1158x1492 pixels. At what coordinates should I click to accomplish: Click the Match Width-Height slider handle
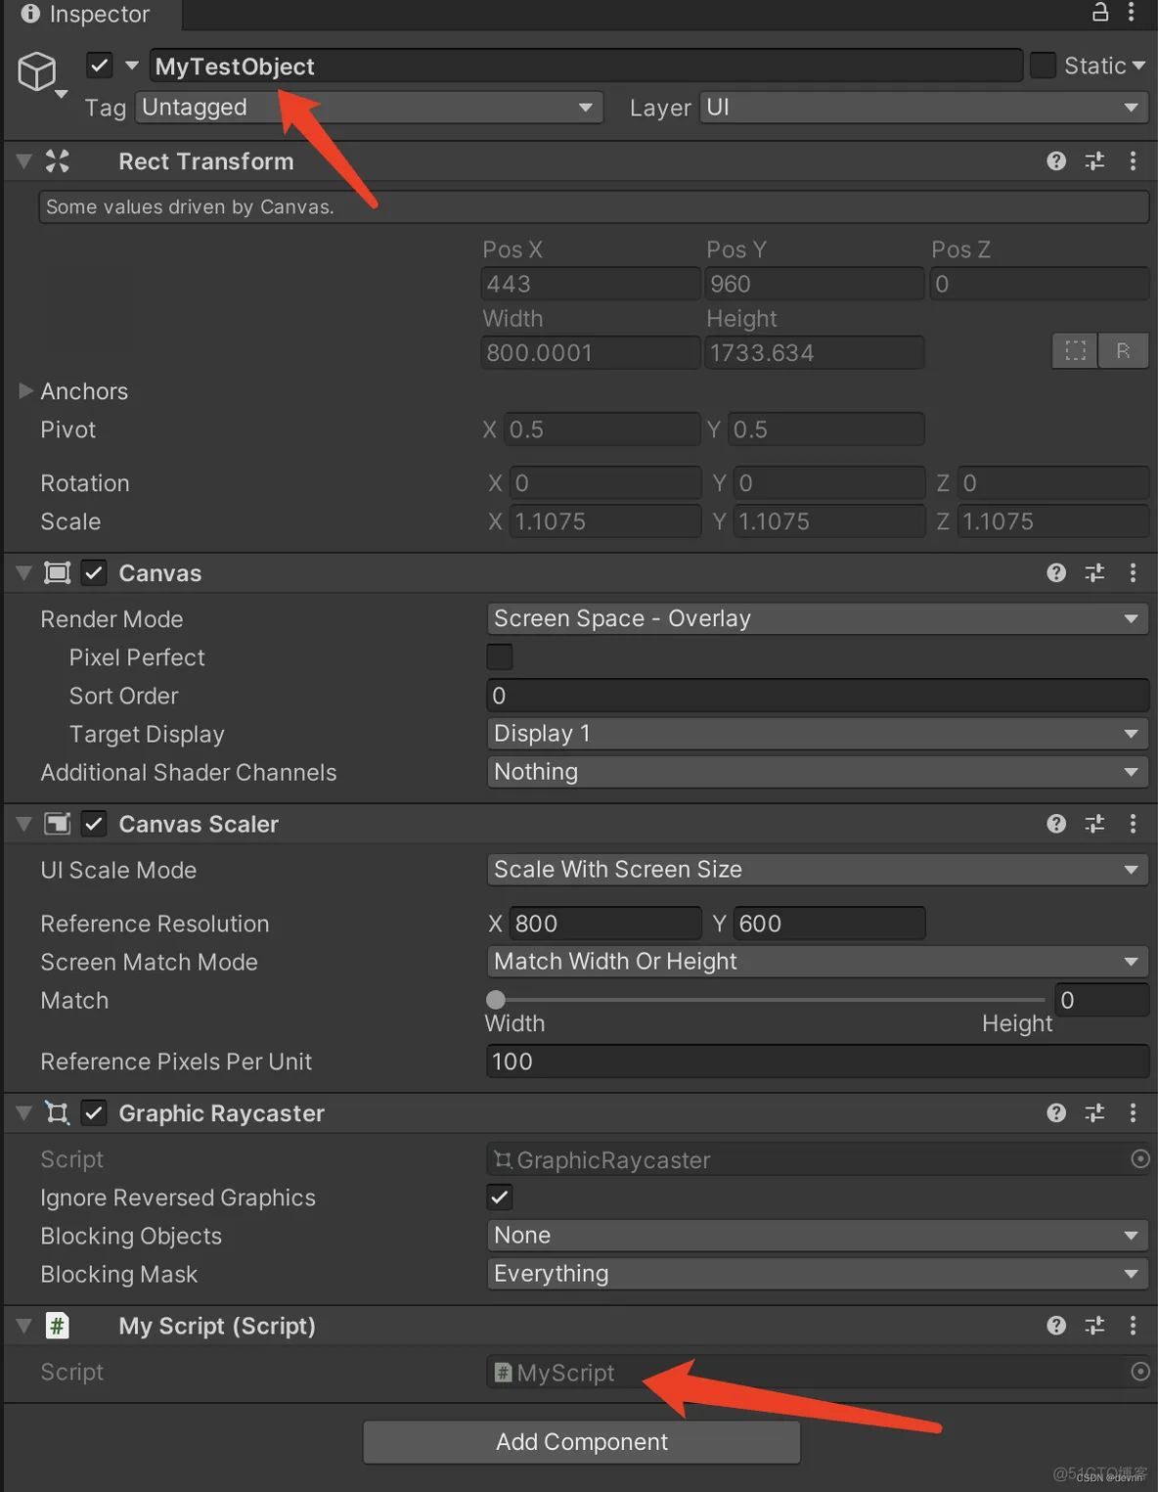point(496,999)
